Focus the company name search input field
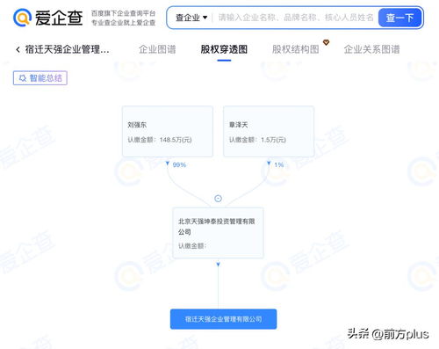The width and height of the screenshot is (439, 349). click(x=296, y=18)
